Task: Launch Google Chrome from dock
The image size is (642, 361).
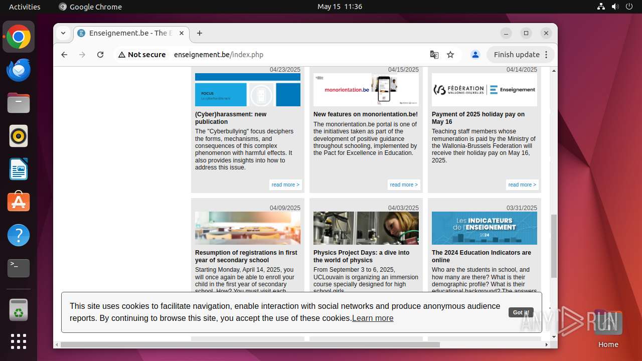Action: click(x=19, y=37)
